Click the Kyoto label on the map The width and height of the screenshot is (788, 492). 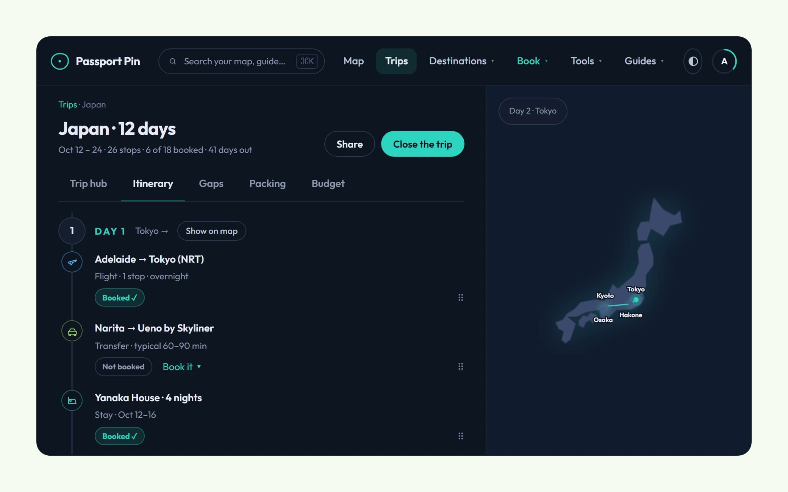[605, 296]
